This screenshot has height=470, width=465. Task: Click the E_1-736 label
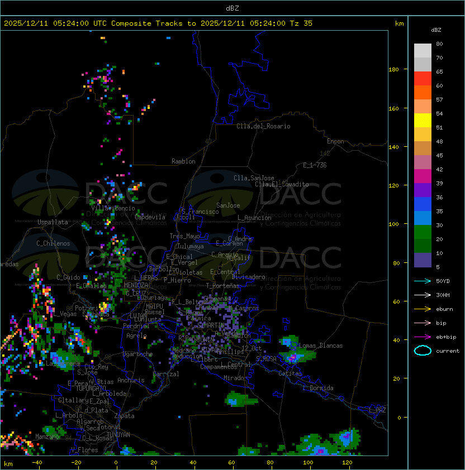(315, 165)
